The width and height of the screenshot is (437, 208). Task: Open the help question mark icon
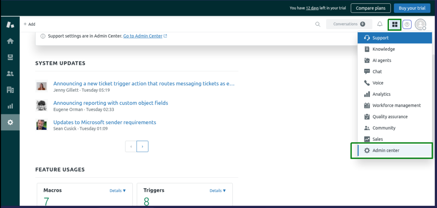407,24
